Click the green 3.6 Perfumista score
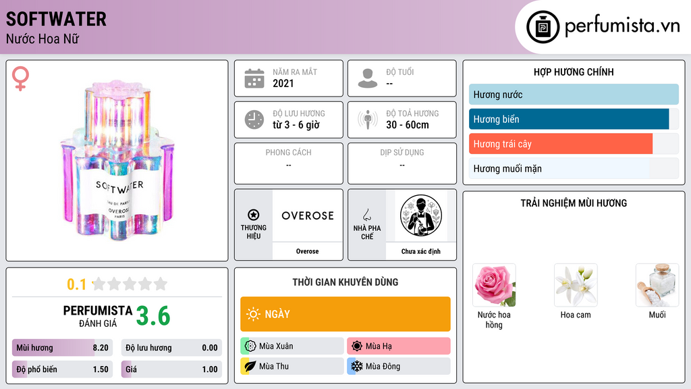This screenshot has height=389, width=691. coord(153,316)
